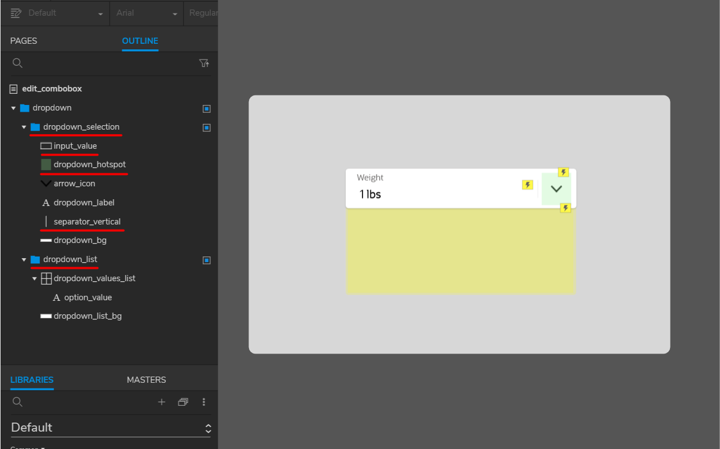Screen dimensions: 720x449
Task: Click the edit_combobox page icon
Action: tap(14, 89)
